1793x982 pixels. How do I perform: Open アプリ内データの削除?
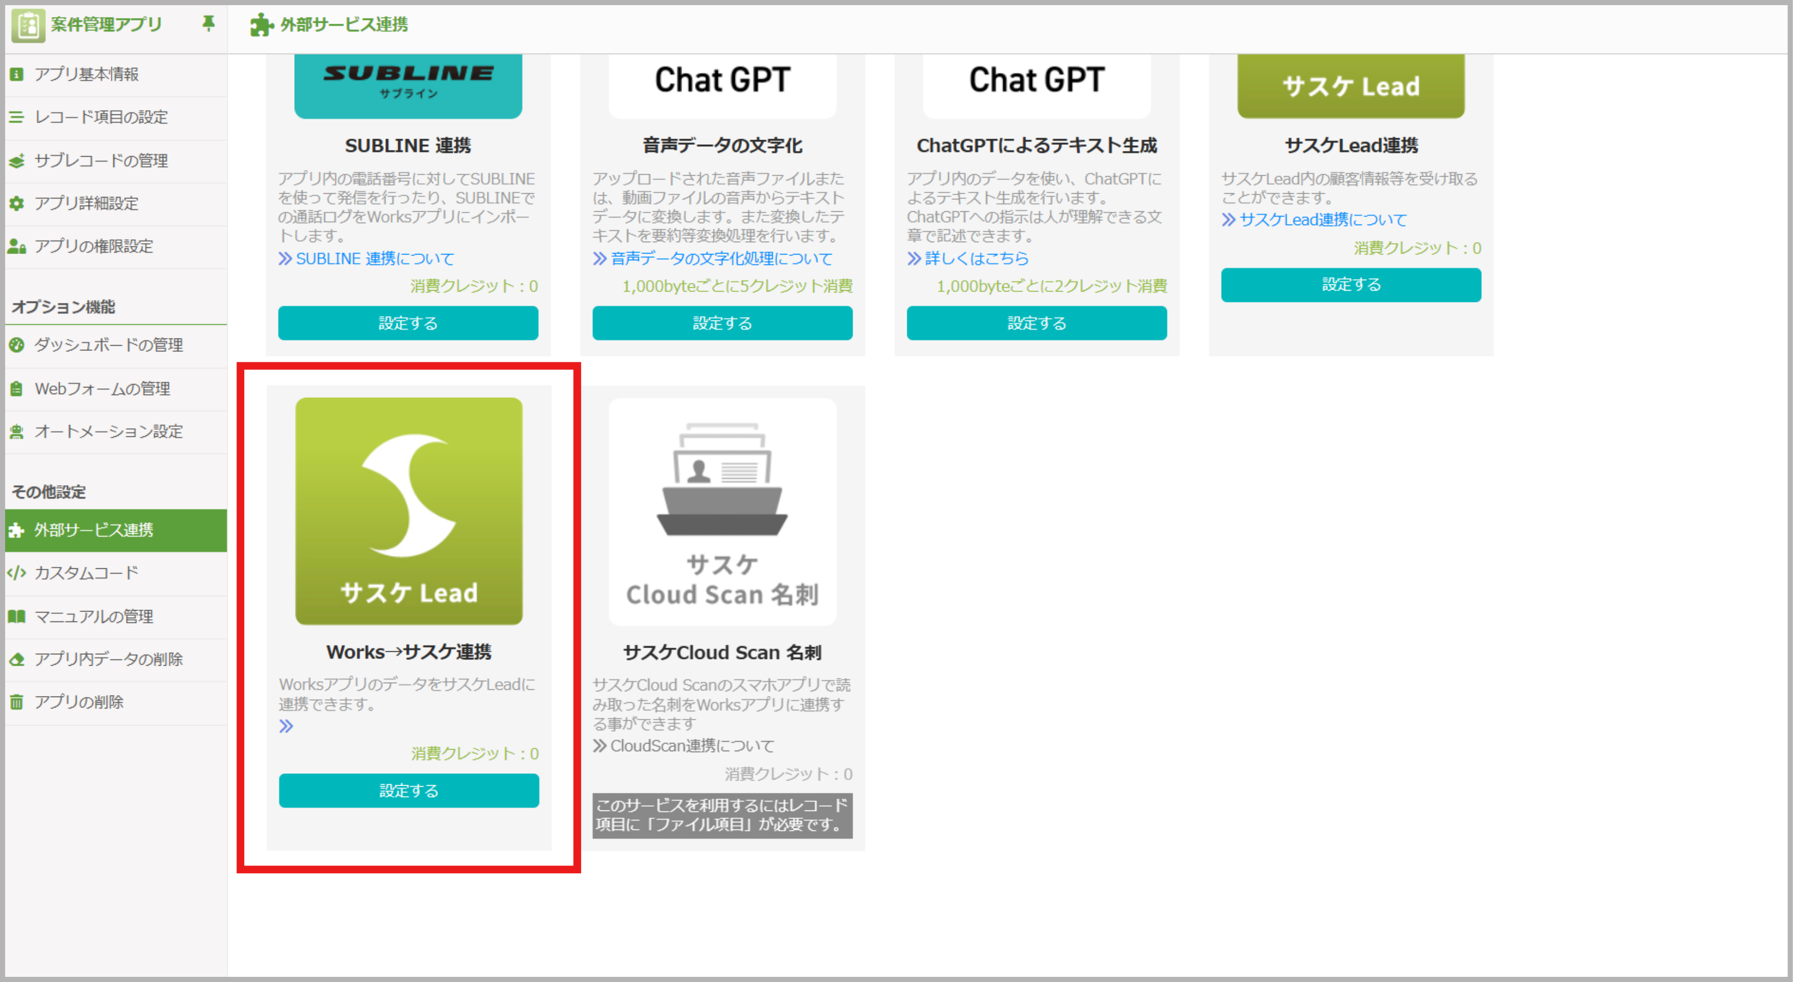click(115, 659)
